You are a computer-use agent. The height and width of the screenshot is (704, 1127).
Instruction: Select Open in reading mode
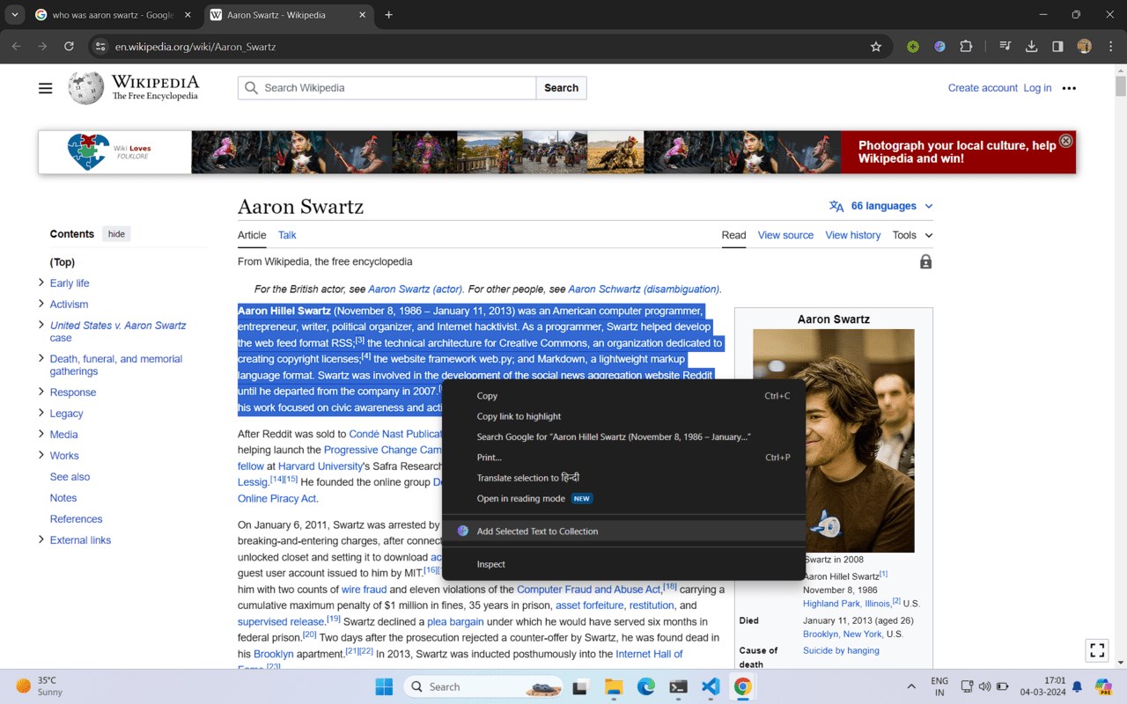click(x=623, y=498)
